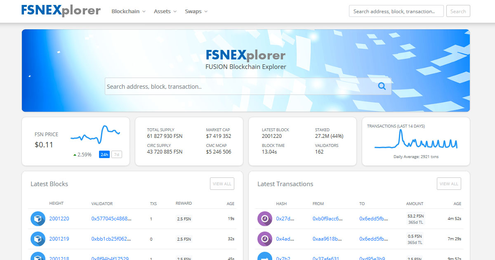Click the $0.11 FSN price value
This screenshot has height=260, width=495.
tap(44, 145)
